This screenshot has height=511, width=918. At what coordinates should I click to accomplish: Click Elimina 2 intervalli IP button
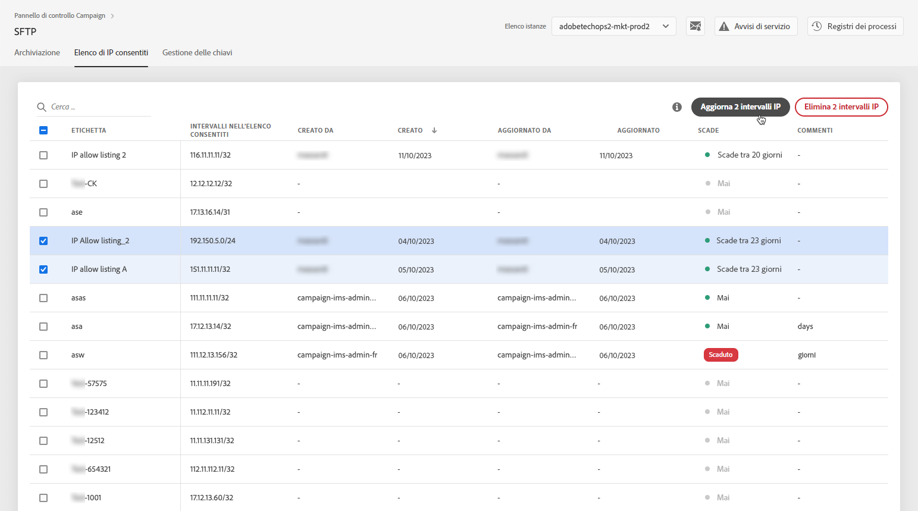[841, 107]
